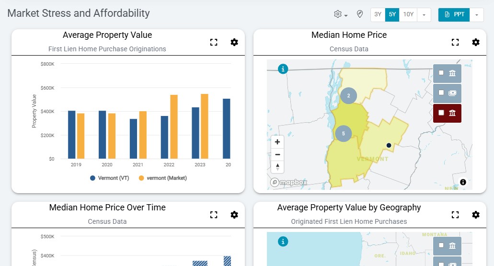The width and height of the screenshot is (494, 266).
Task: Click the Mapbox logo link
Action: click(x=289, y=182)
